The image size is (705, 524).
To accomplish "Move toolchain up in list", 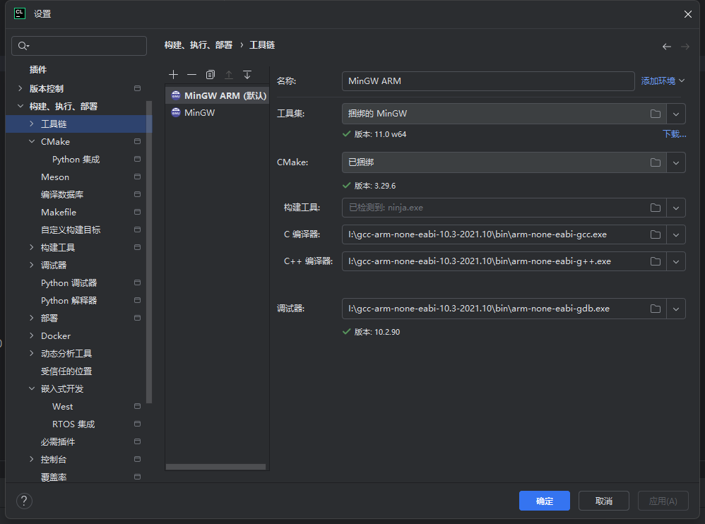I will click(229, 75).
